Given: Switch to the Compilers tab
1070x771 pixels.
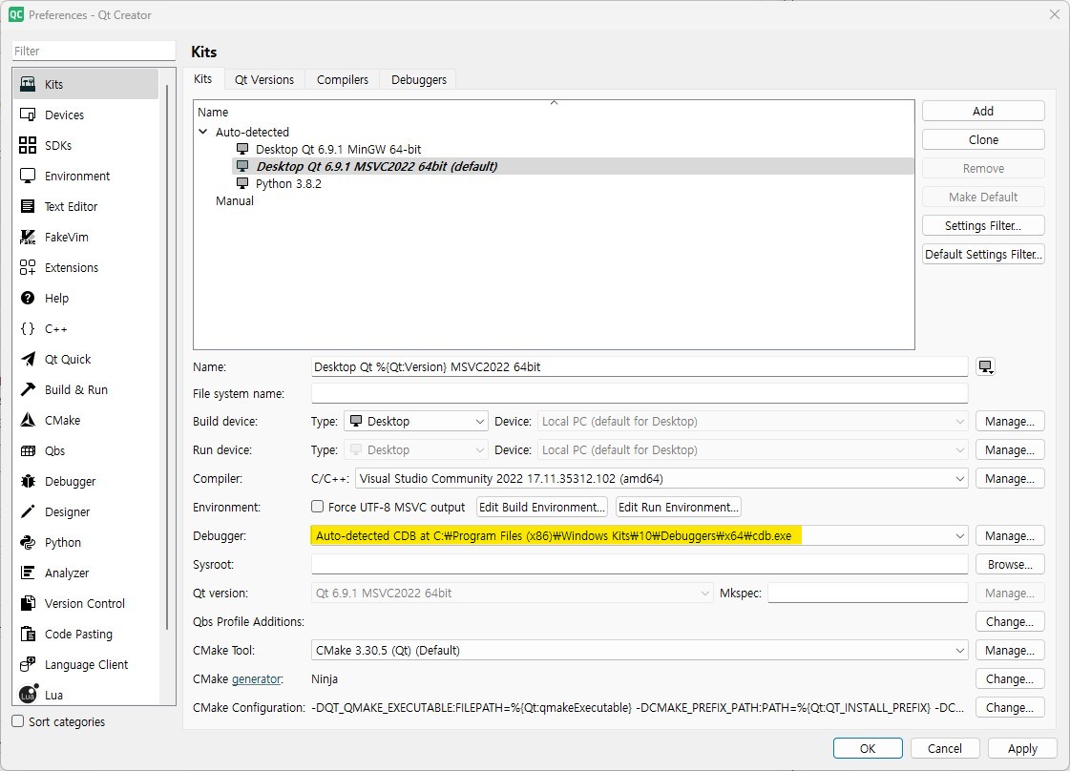Looking at the screenshot, I should [x=343, y=80].
